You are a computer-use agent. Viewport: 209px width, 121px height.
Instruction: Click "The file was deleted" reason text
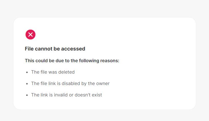[53, 72]
